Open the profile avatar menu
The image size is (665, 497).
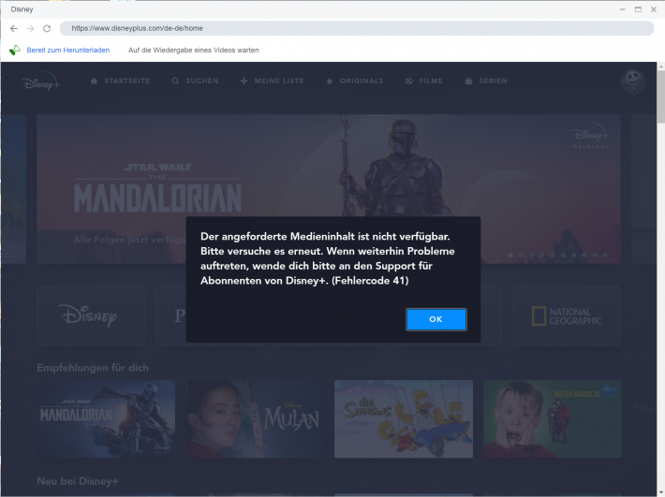click(633, 80)
